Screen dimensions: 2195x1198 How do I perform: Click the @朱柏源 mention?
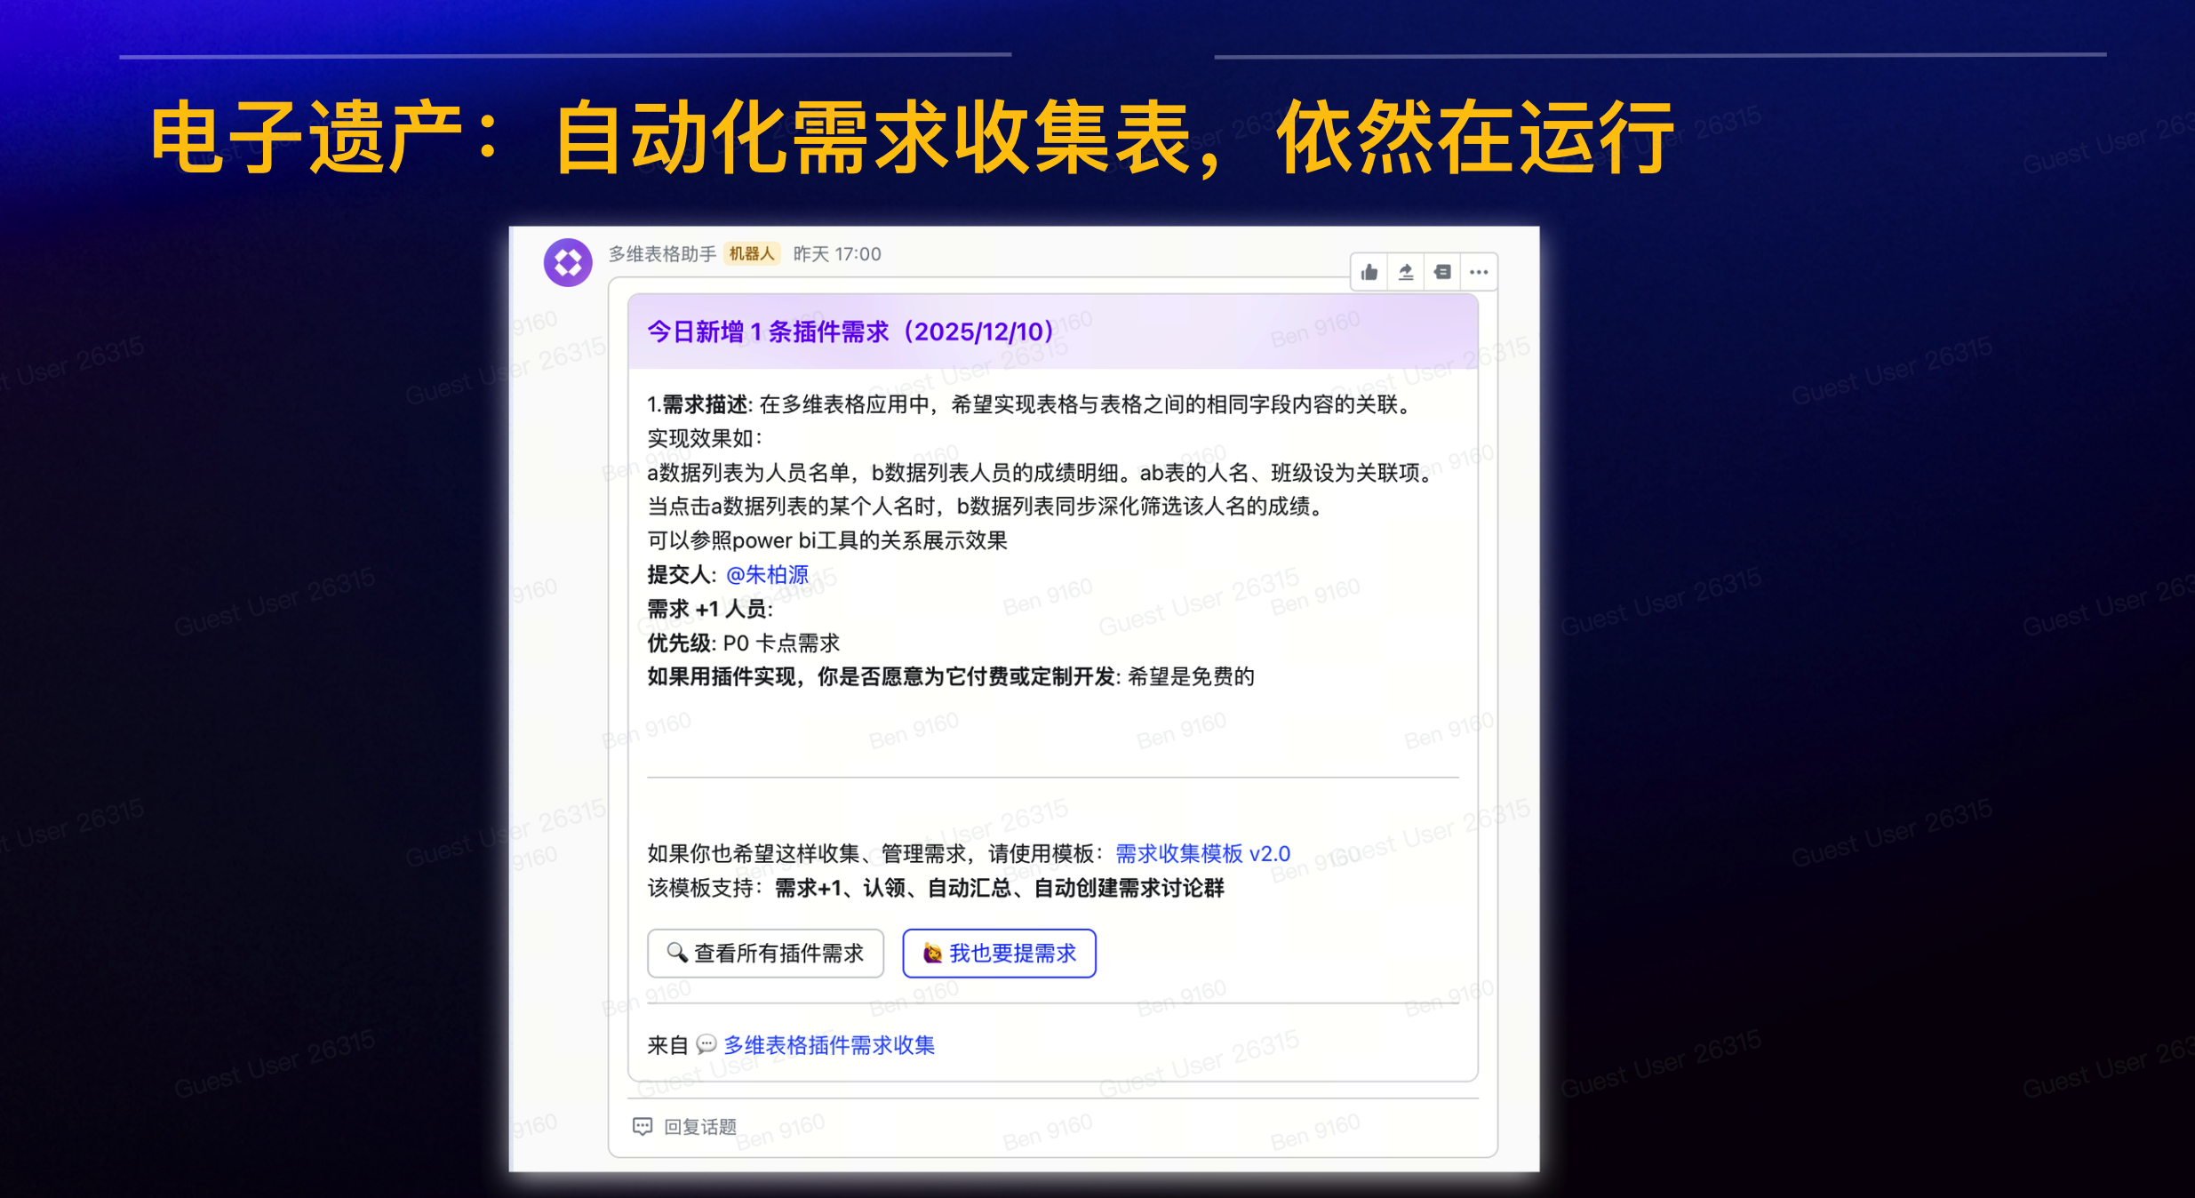pos(767,575)
